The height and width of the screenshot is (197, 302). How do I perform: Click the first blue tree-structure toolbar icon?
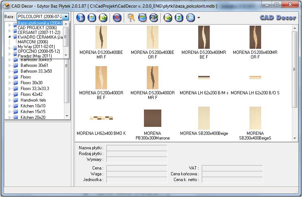click(x=81, y=18)
